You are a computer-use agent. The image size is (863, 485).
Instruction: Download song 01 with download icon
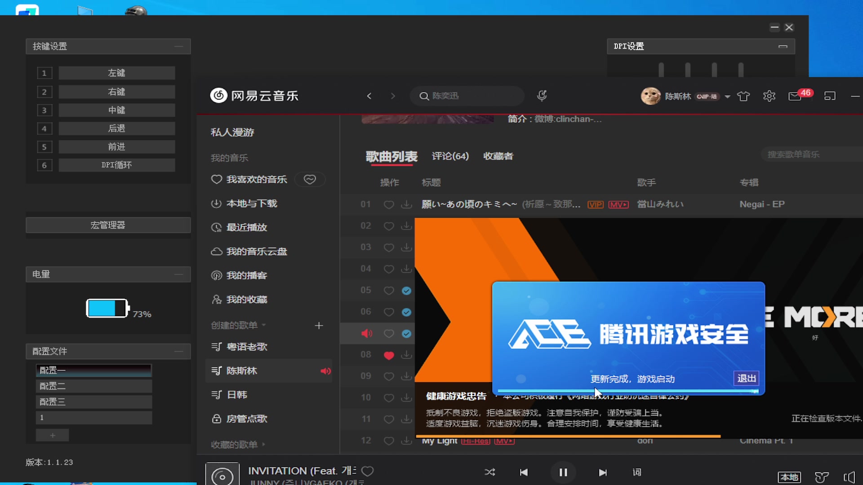coord(406,204)
